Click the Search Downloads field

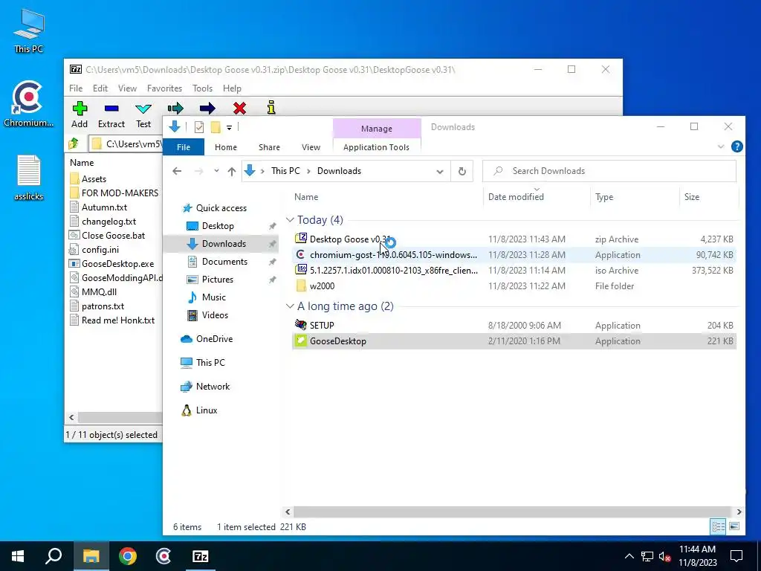tap(609, 171)
